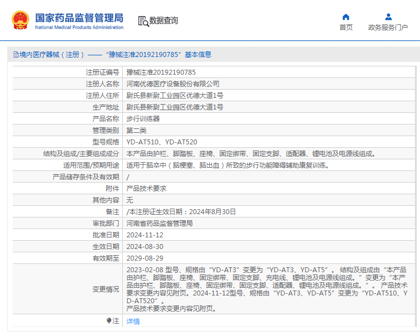Click effective date 2024-08-30
The image size is (420, 332).
144,247
